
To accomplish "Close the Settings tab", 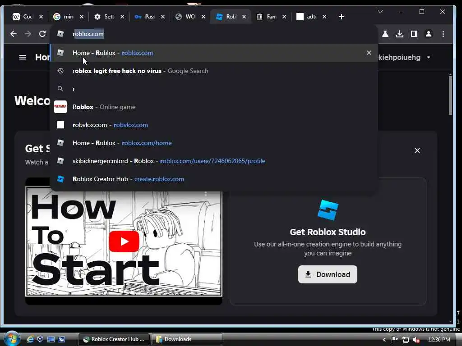I will coord(122,17).
